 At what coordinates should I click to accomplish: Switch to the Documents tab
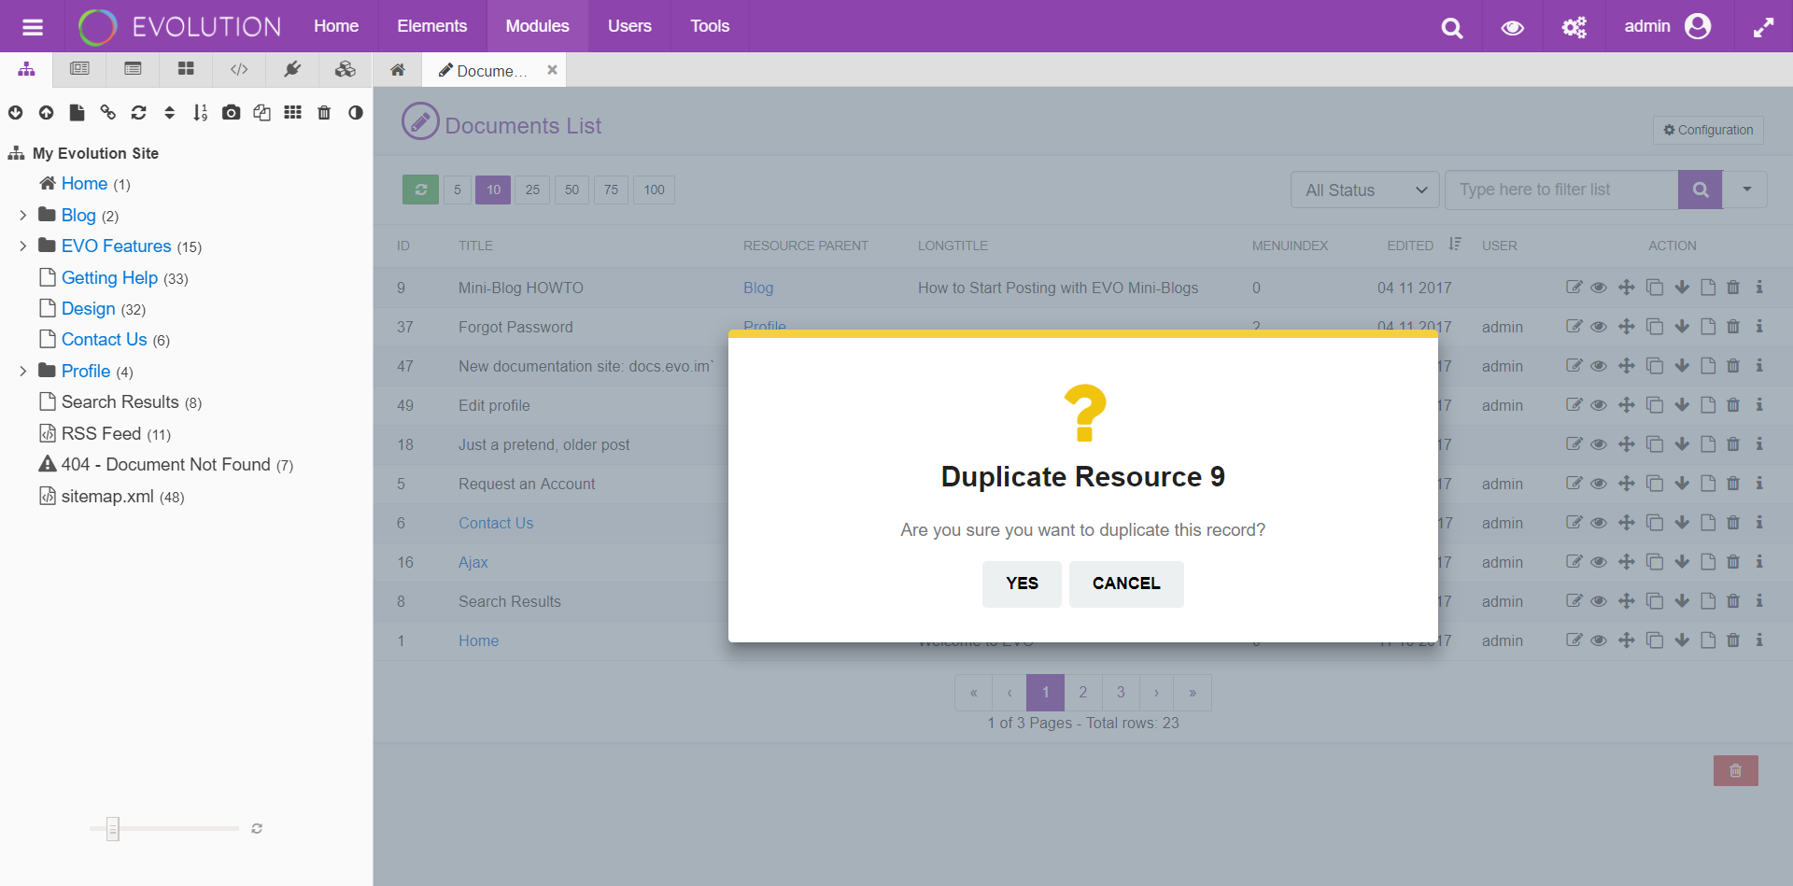click(x=489, y=70)
